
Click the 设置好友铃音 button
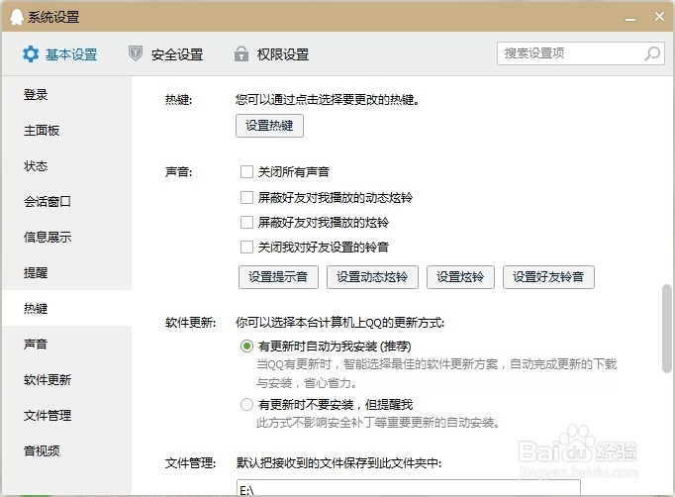pos(548,277)
